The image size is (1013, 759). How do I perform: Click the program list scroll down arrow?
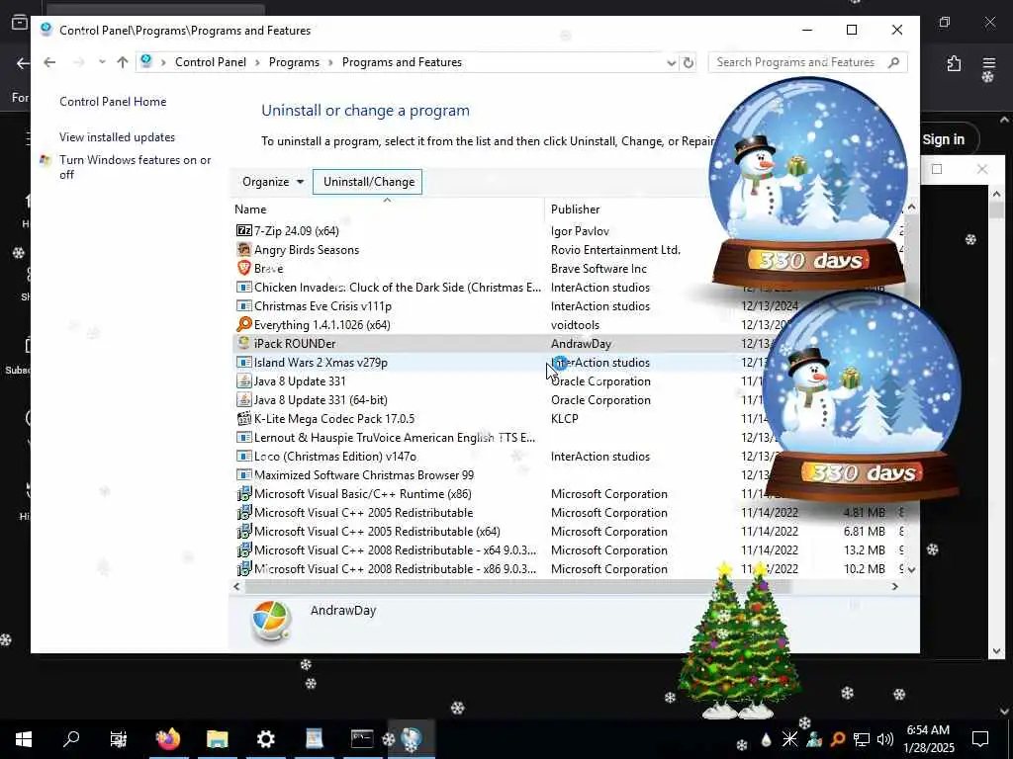pyautogui.click(x=911, y=570)
